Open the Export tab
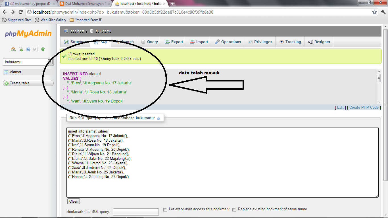Screen dimensions: 388x218 (x=174, y=42)
